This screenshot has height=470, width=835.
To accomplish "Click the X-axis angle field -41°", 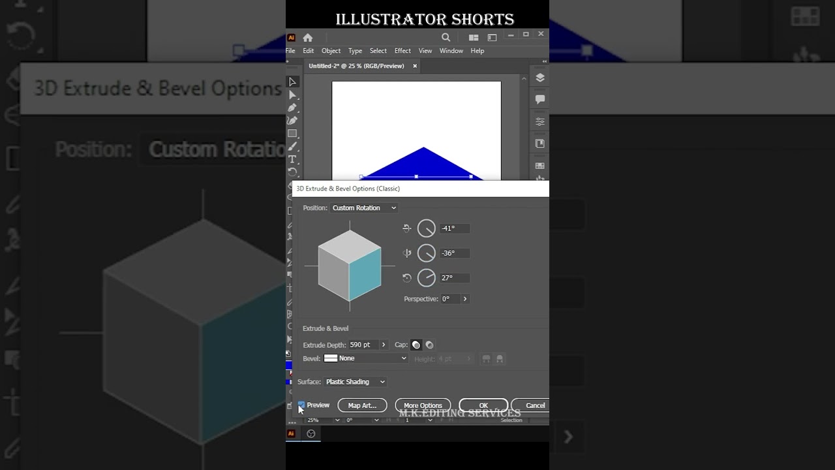I will pyautogui.click(x=455, y=228).
